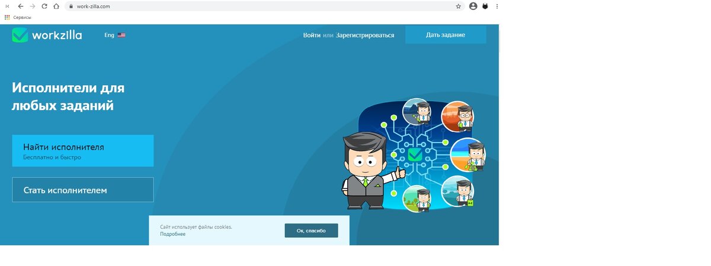Click the US flag language icon
Screen dimensions: 711x266
pyautogui.click(x=121, y=35)
